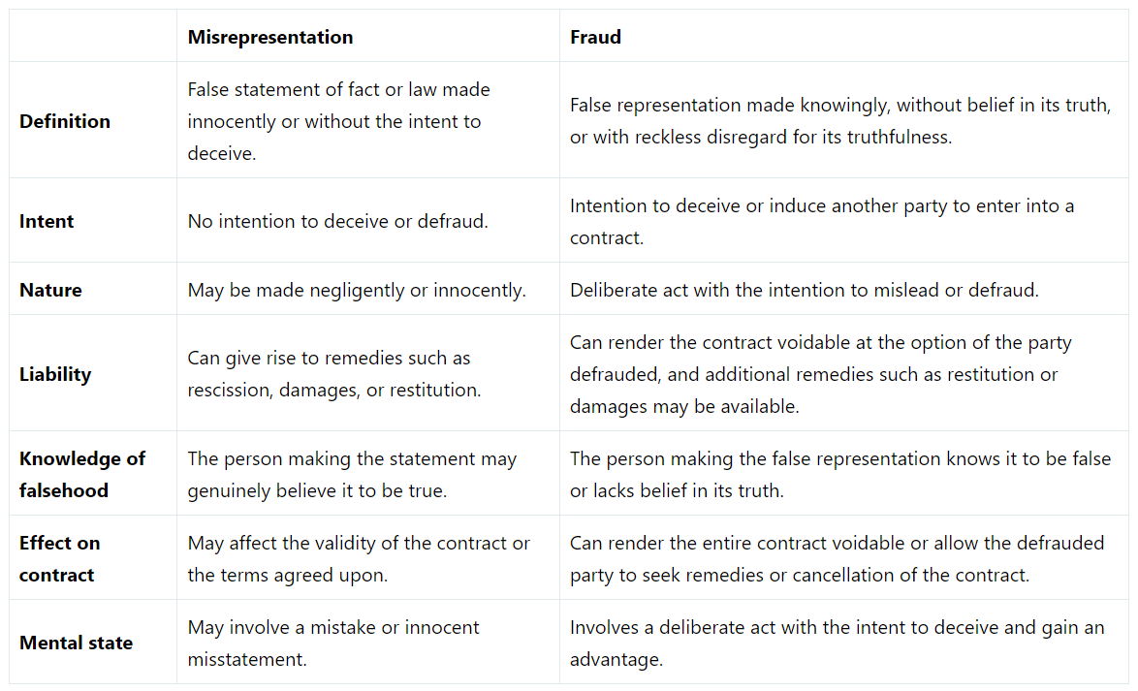Click the "Deliberate act" Fraud nature cell

coord(804,290)
